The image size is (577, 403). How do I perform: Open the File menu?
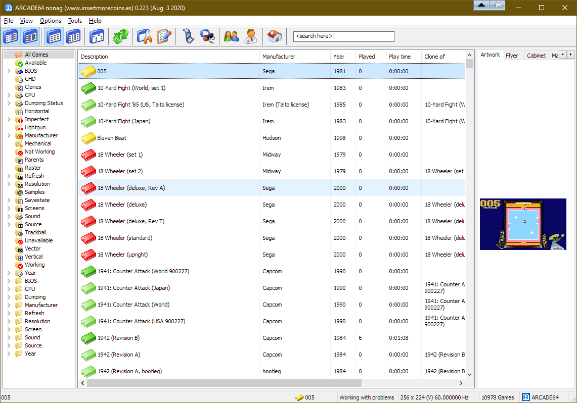tap(8, 21)
